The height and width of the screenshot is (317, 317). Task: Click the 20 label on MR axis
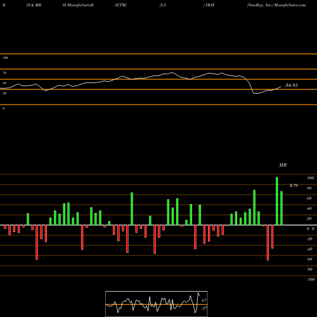[309, 219]
